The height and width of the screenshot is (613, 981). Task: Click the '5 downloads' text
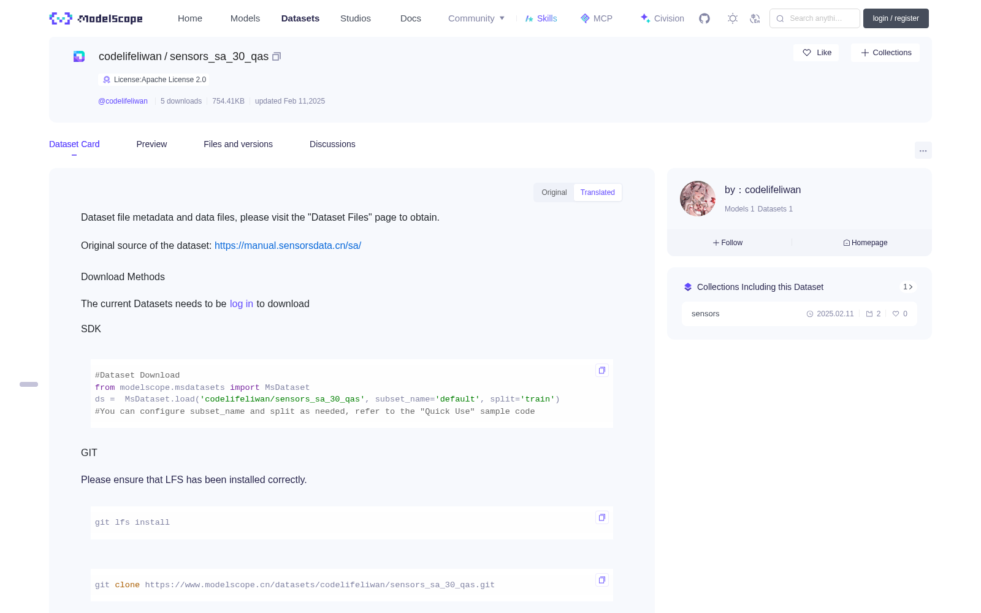click(181, 101)
